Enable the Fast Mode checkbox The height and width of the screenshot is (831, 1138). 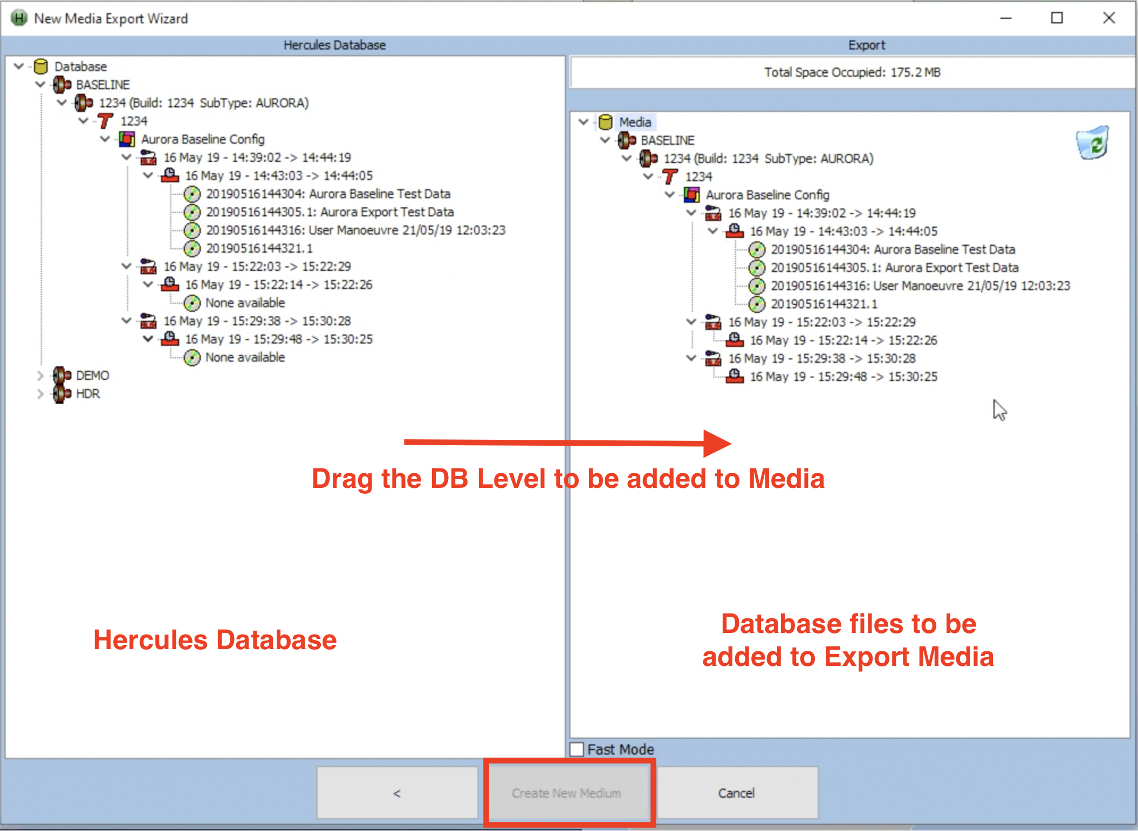pyautogui.click(x=577, y=749)
